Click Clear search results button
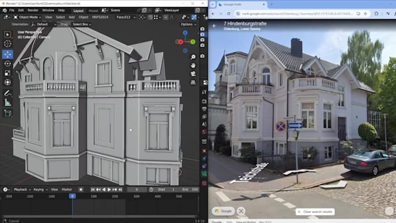The image size is (396, 223). 315,211
